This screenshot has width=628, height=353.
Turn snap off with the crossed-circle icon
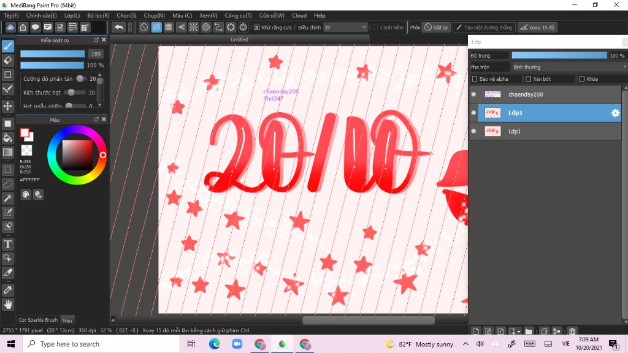(144, 27)
